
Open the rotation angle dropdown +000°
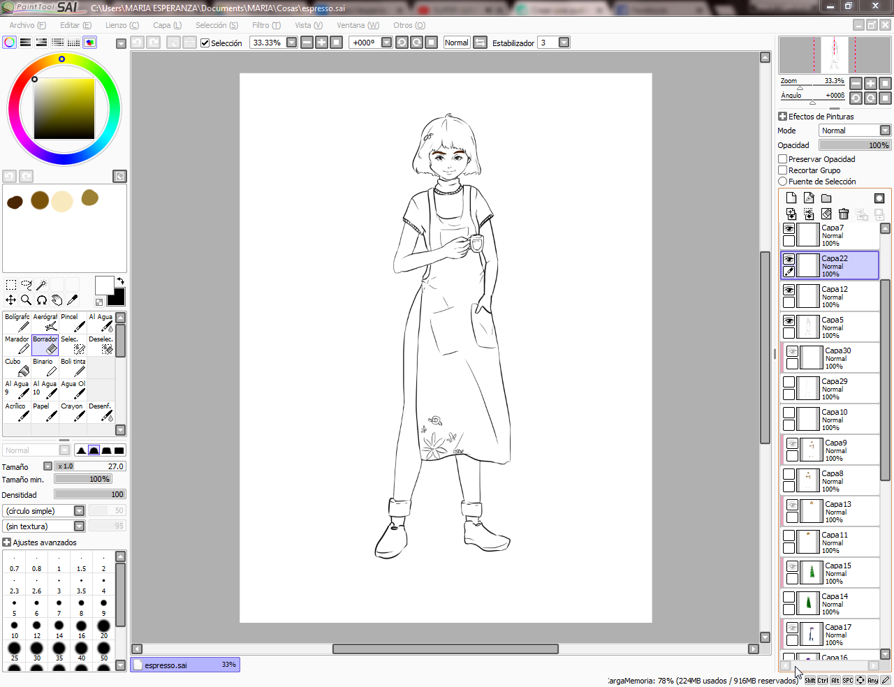click(387, 43)
